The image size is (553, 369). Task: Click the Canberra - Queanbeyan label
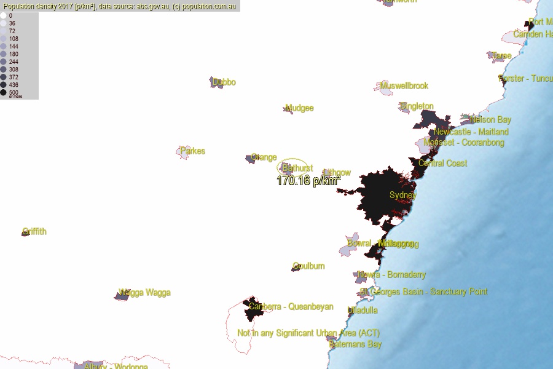(291, 306)
